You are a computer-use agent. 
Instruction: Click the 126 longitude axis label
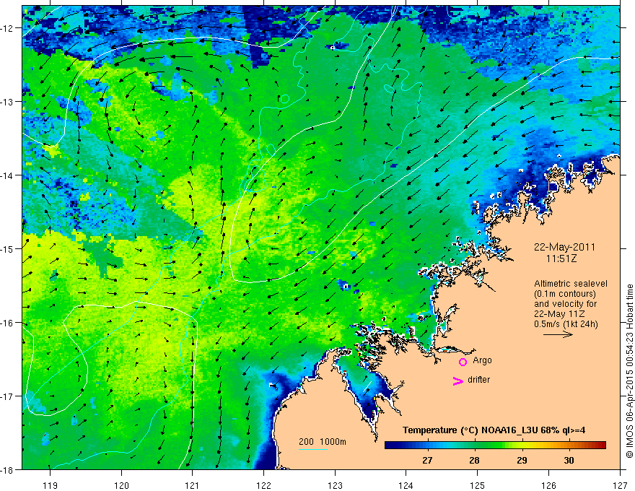pos(548,485)
